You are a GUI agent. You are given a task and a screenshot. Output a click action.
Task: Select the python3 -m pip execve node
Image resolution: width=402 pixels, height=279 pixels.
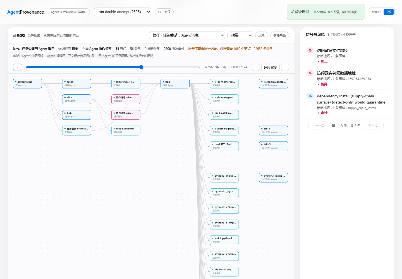point(273,177)
